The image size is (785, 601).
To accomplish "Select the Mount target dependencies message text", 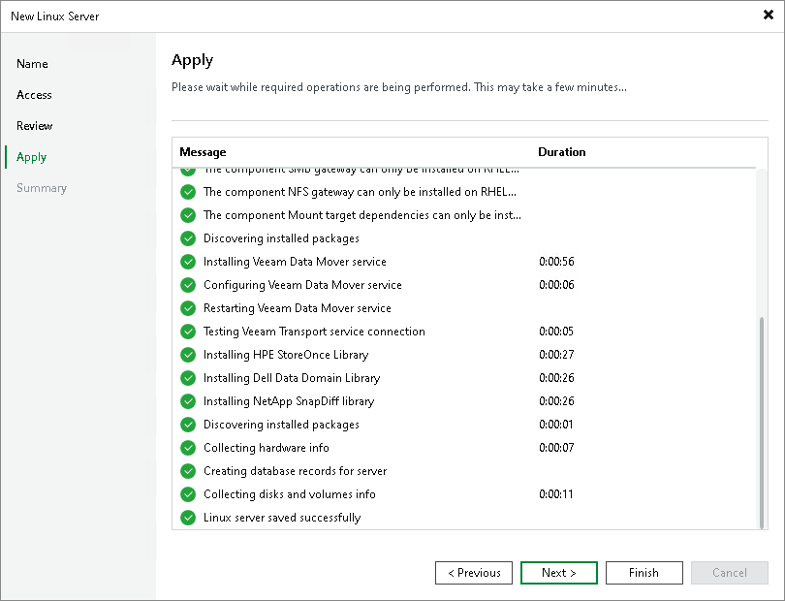I will pyautogui.click(x=361, y=215).
